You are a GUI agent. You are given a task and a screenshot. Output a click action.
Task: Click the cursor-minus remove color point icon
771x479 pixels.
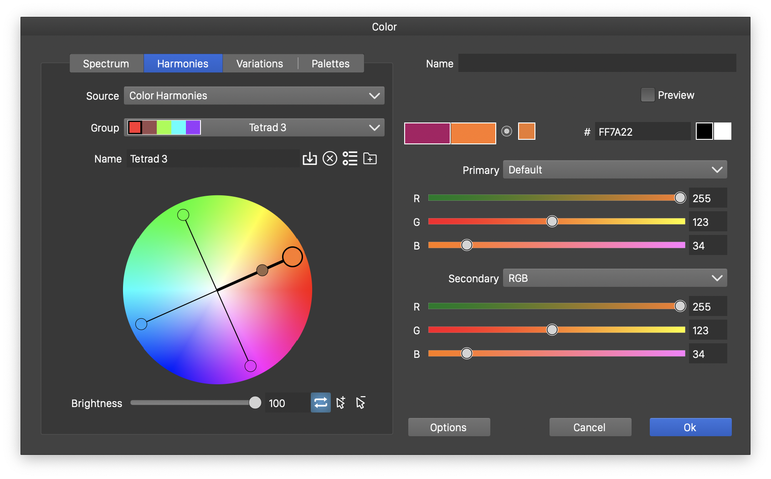coord(361,403)
